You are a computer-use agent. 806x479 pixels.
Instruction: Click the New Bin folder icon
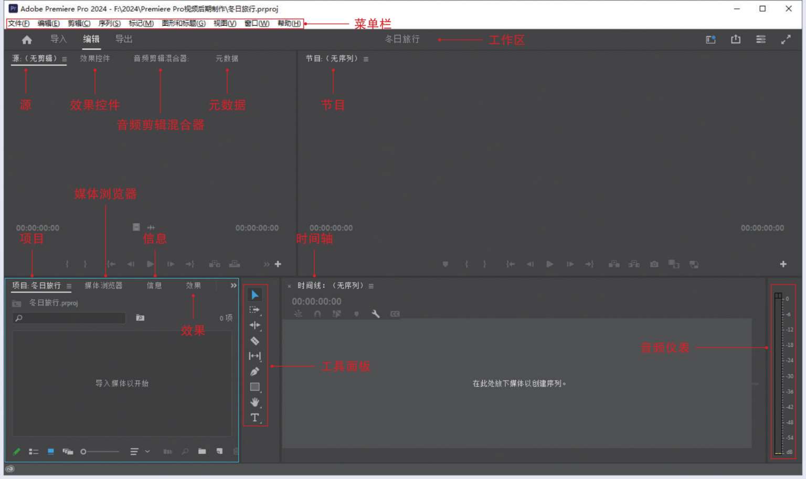(202, 451)
